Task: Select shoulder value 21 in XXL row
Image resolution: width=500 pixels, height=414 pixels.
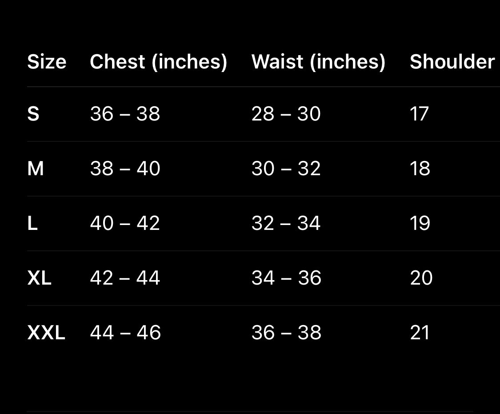Action: 420,333
